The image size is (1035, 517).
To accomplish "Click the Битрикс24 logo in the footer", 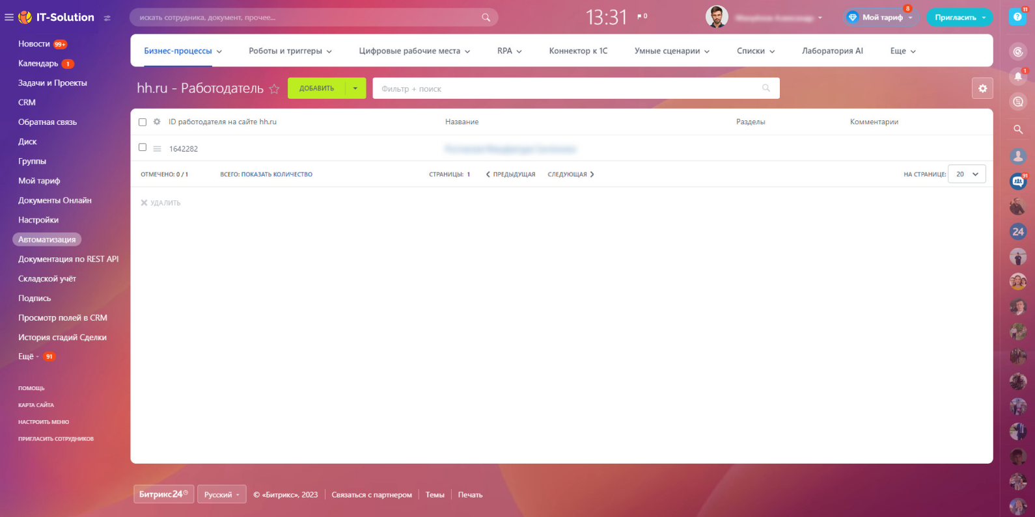I will [163, 494].
